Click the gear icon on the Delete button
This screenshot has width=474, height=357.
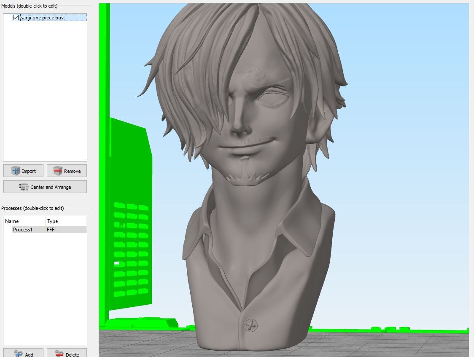point(59,354)
